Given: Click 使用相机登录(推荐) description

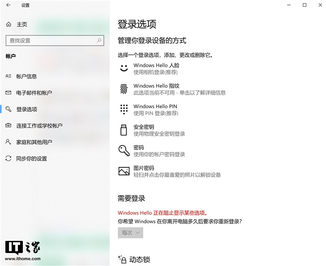Looking at the screenshot, I should (x=155, y=72).
